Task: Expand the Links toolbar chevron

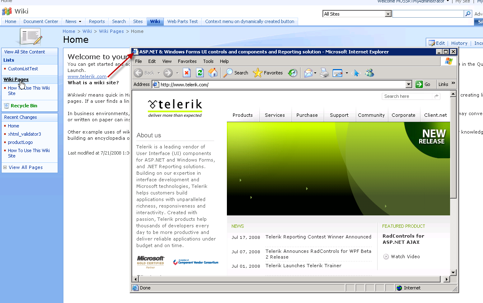Action: coord(453,83)
